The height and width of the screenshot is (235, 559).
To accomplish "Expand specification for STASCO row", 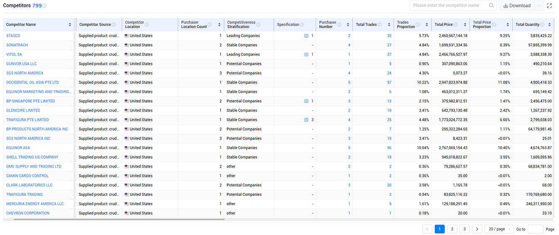I will coord(306,36).
